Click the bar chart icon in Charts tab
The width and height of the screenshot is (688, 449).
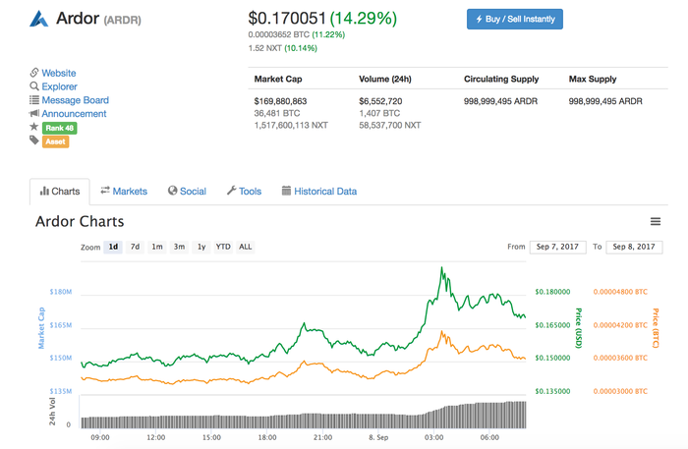(x=44, y=191)
